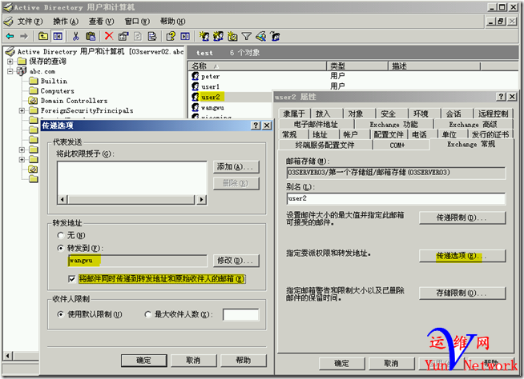The width and height of the screenshot is (524, 379).
Task: Select the 转发到 radio button
Action: [60, 248]
